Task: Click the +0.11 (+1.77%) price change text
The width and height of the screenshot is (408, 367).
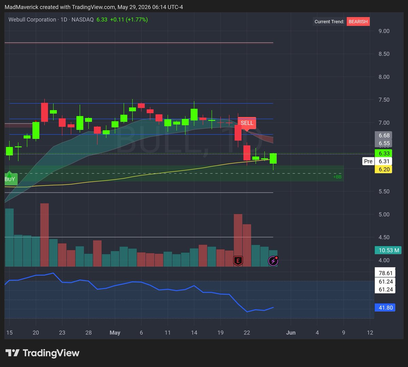Action: coord(129,20)
